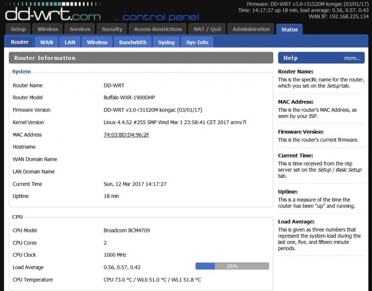Open the Administration tab
The image size is (372, 291).
[x=251, y=29]
